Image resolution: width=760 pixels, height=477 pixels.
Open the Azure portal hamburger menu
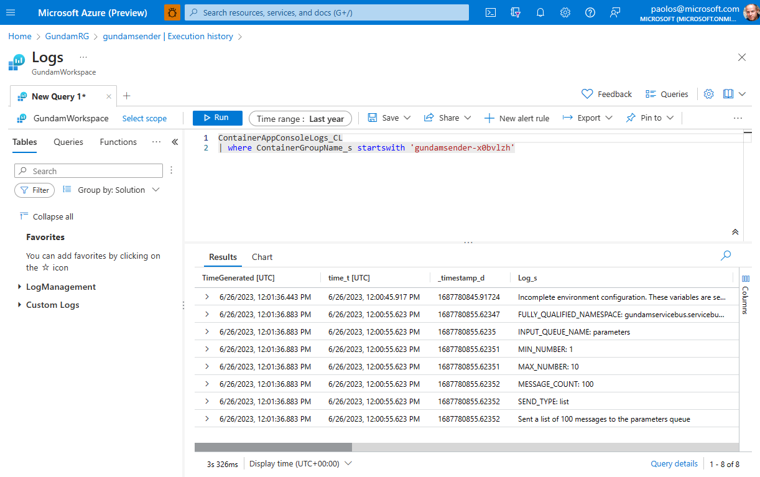coord(12,12)
